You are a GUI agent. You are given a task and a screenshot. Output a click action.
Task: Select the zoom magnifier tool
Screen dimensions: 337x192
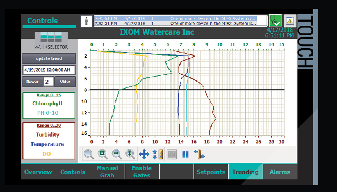pos(89,154)
